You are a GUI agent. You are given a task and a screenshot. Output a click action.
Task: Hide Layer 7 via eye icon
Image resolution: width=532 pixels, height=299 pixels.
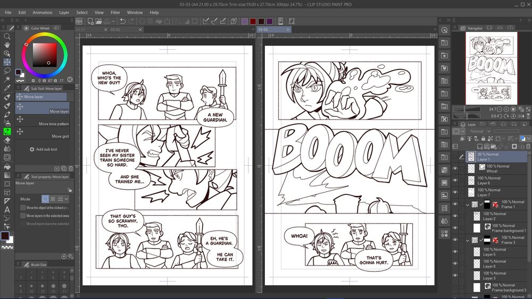pyautogui.click(x=455, y=192)
